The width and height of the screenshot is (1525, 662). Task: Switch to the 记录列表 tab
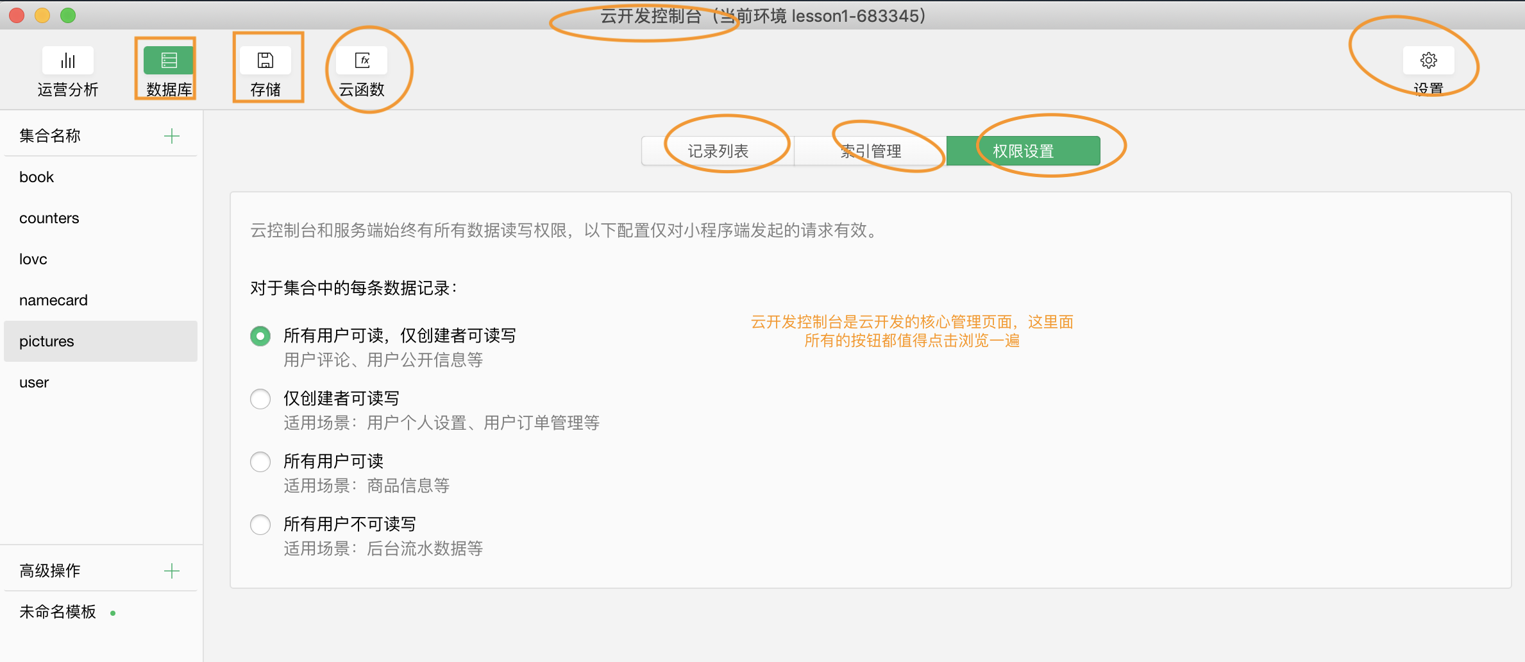(x=718, y=151)
